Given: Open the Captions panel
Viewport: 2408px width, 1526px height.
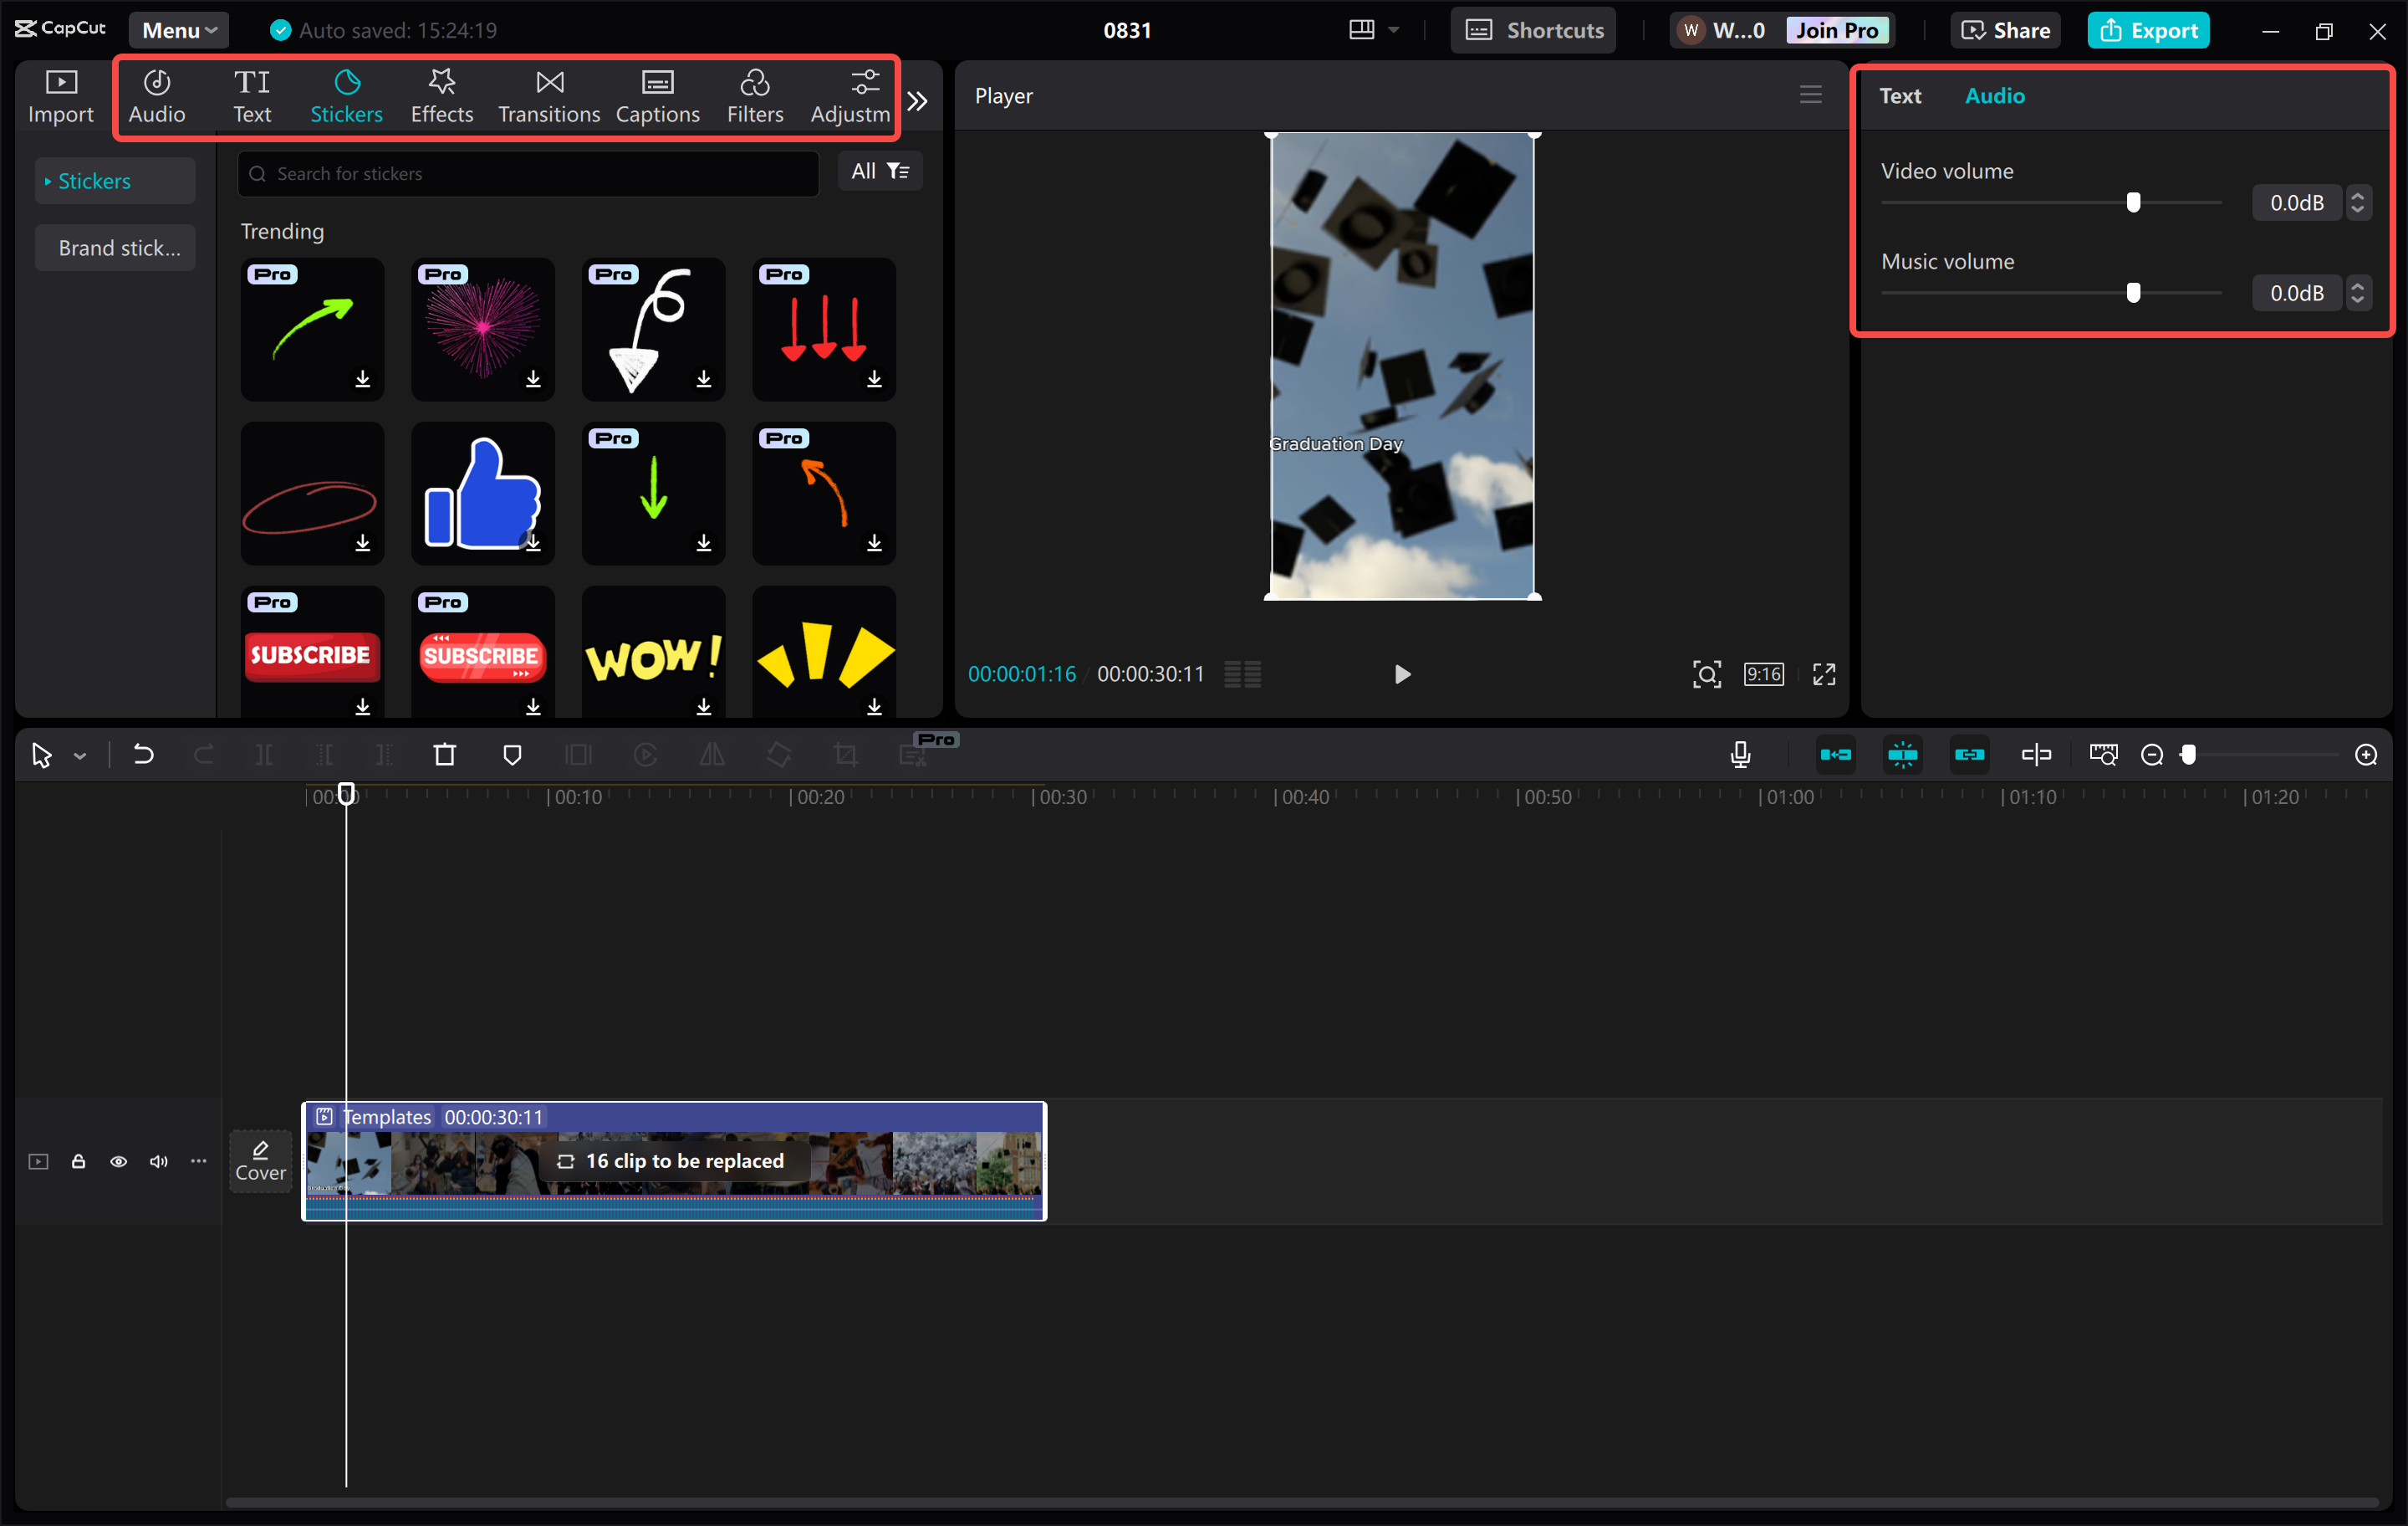Looking at the screenshot, I should pyautogui.click(x=657, y=95).
